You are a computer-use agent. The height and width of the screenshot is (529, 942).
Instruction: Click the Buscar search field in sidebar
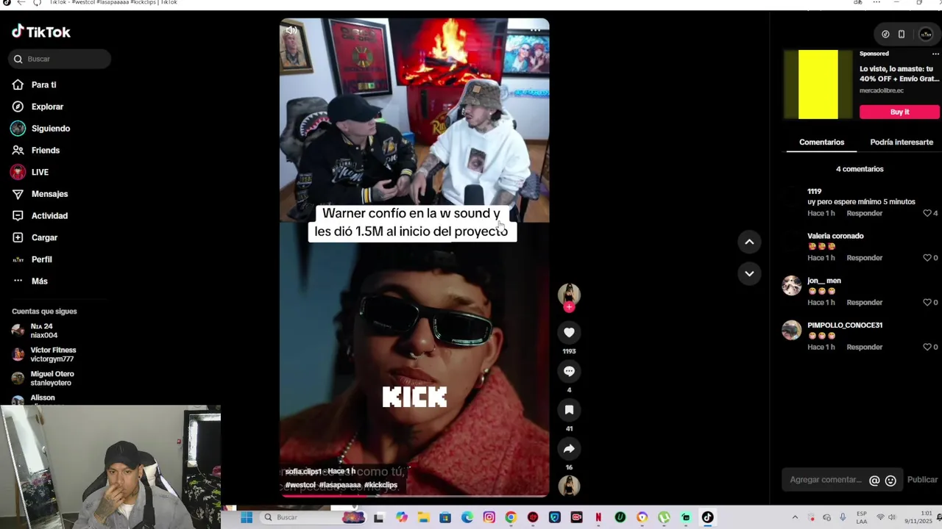coord(60,59)
